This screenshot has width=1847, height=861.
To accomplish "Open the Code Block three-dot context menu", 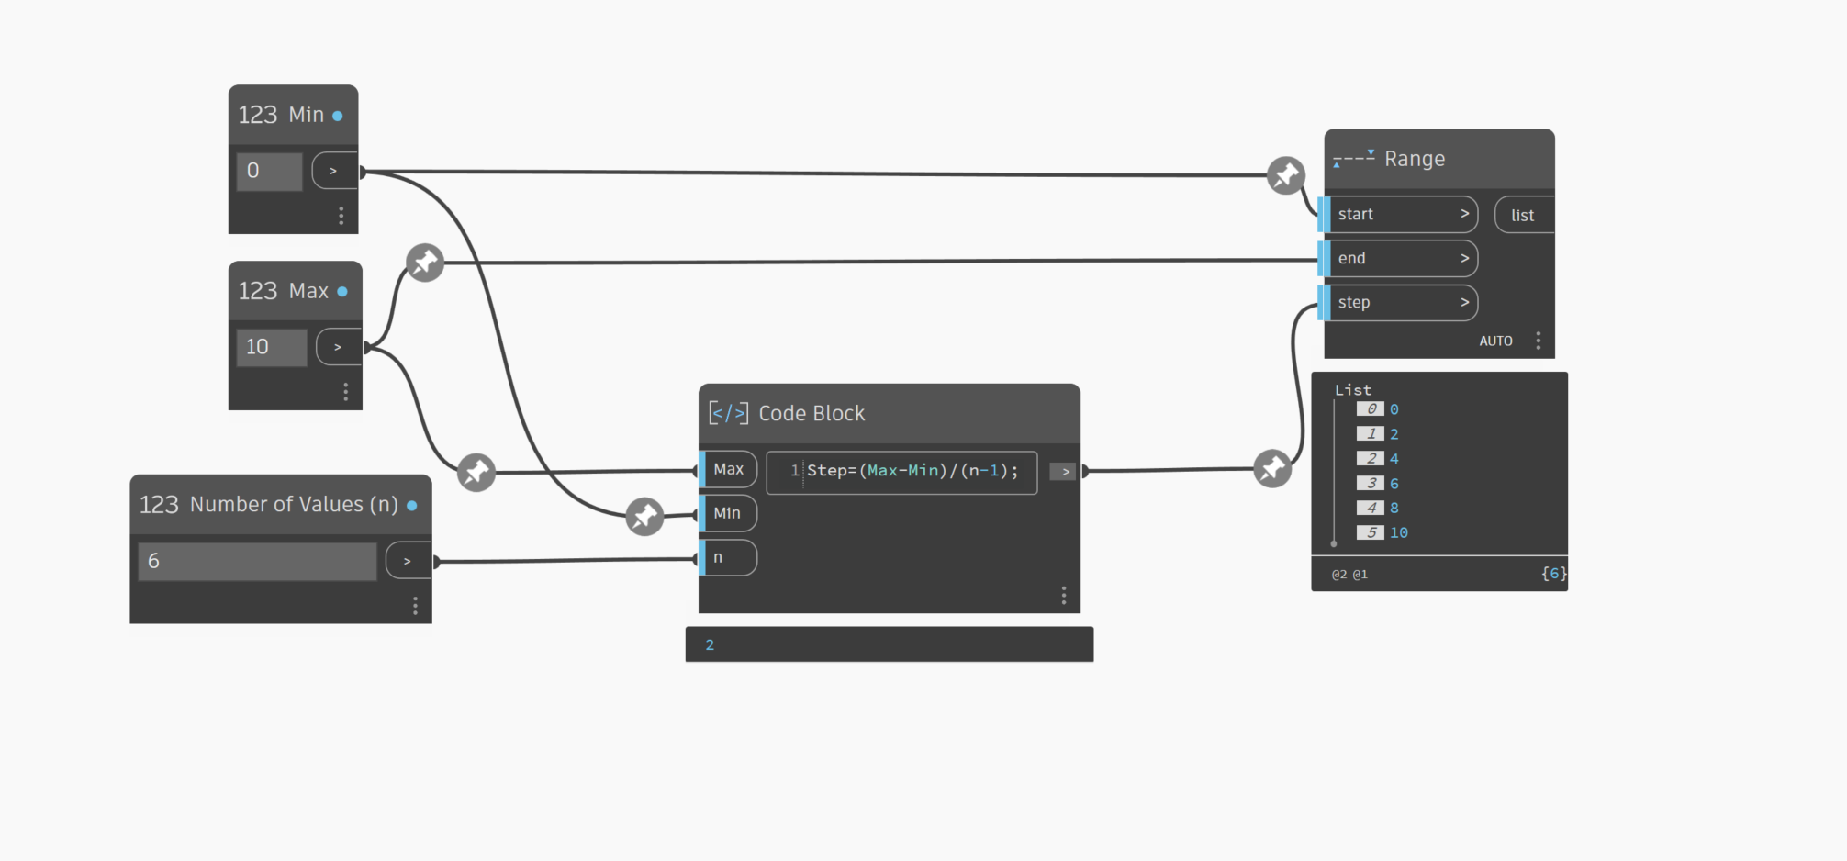I will [1064, 596].
